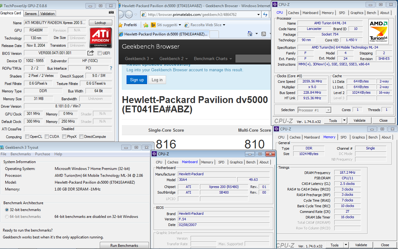Screen dimensions: 398x249
Task: Open the Benchmarks menu in Geekbench
Action: click(21, 154)
